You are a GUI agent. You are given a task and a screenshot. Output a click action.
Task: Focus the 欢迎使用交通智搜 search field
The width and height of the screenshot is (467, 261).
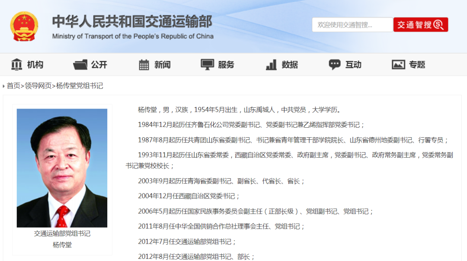[x=352, y=25]
